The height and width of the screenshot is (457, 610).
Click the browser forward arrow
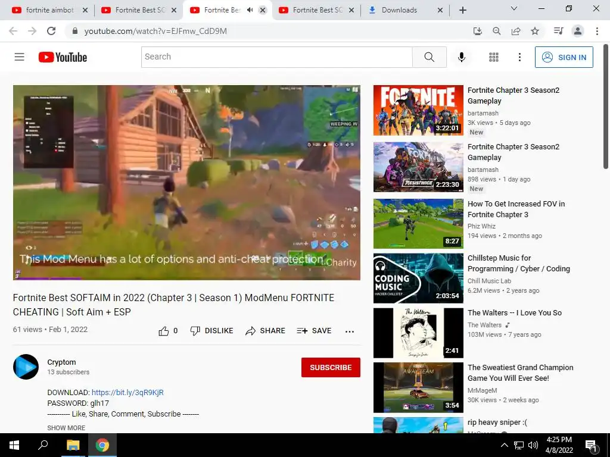coord(32,31)
